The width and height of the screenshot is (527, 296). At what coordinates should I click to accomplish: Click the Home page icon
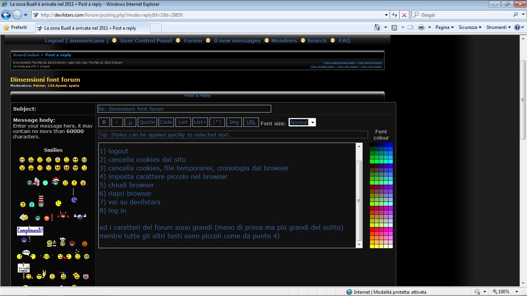coord(377,27)
